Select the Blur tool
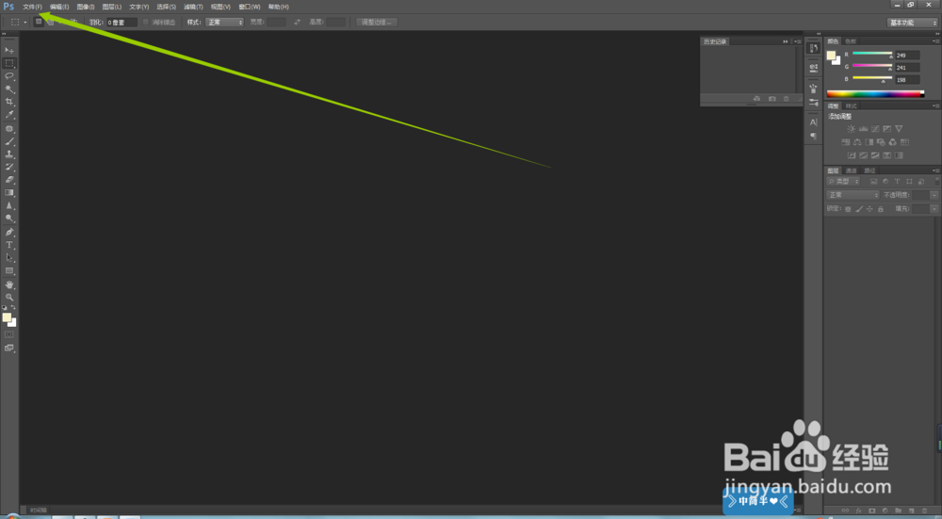 click(9, 206)
